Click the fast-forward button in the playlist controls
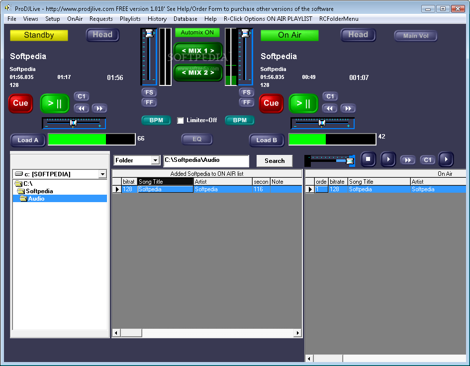 [x=408, y=160]
